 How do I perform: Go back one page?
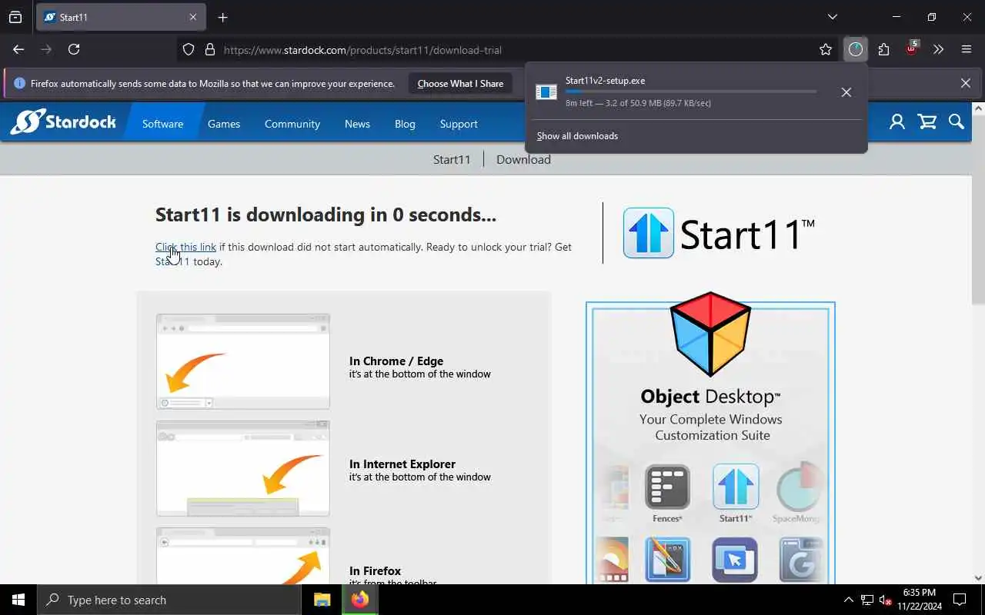point(18,49)
